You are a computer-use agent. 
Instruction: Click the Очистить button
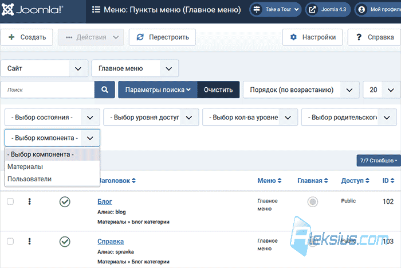218,90
